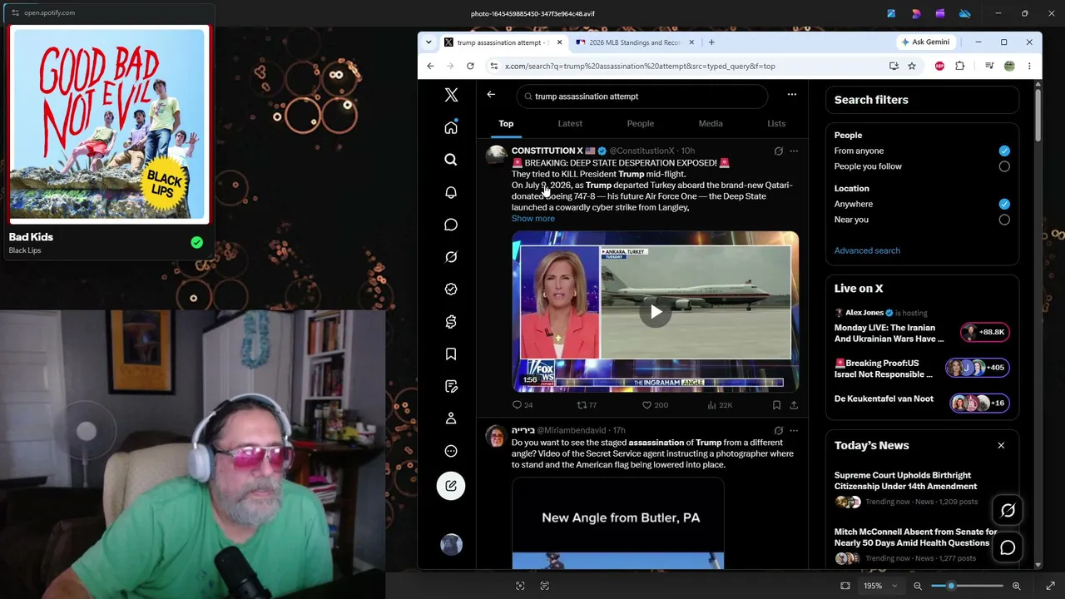Open Explore search icon in X sidebar

(x=451, y=160)
